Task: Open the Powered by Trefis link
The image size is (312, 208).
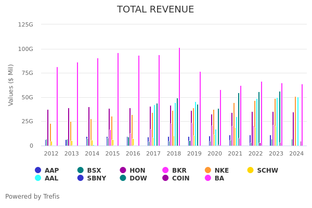Action: coord(32,197)
